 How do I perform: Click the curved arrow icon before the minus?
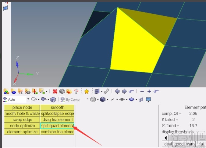click(131, 91)
